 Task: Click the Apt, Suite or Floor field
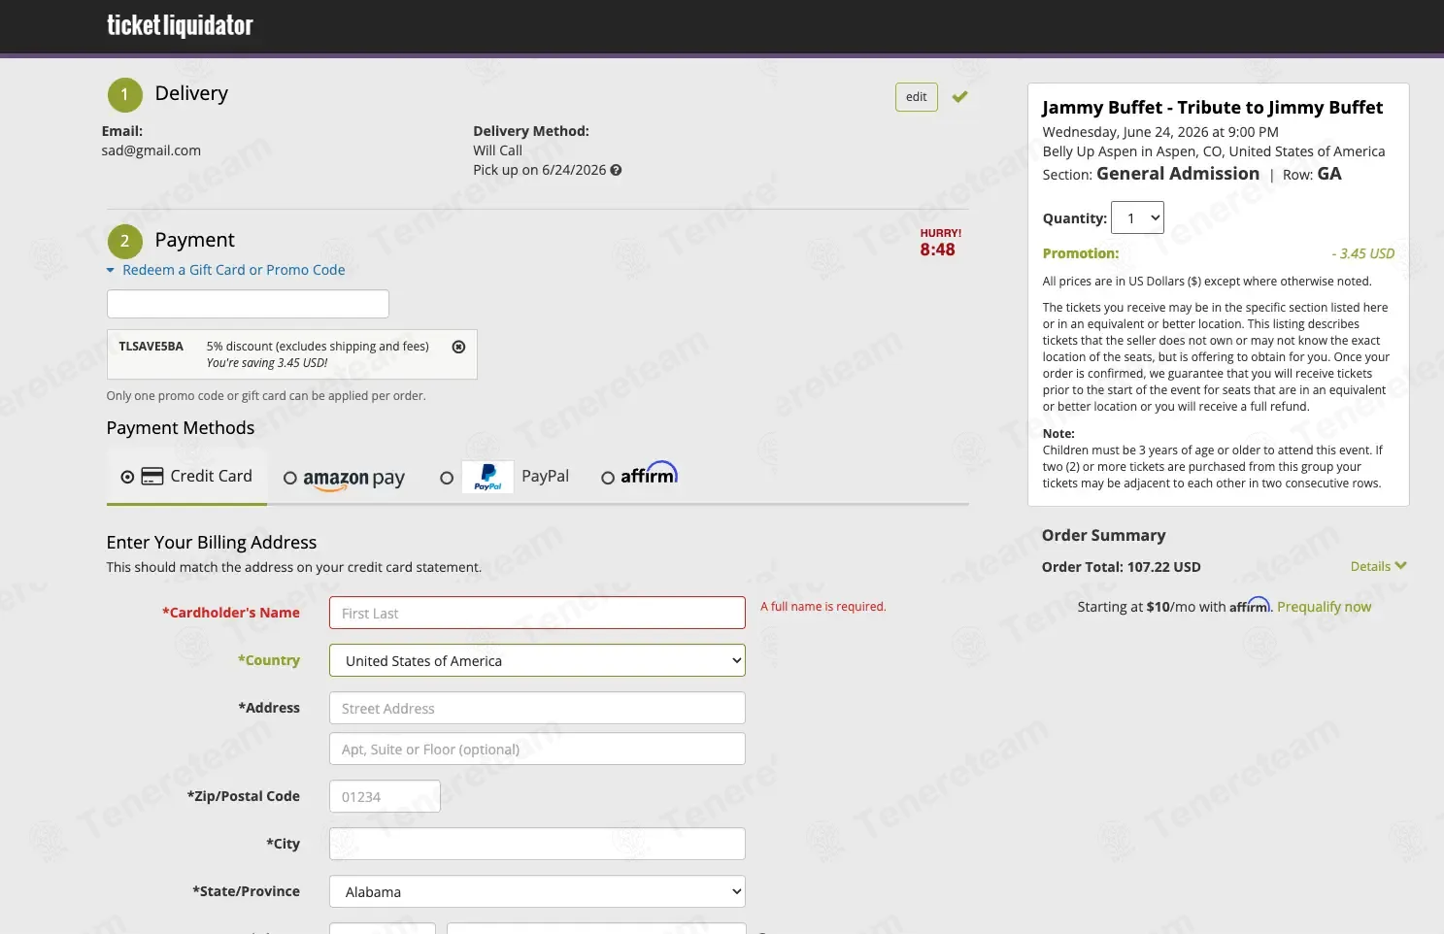tap(537, 749)
